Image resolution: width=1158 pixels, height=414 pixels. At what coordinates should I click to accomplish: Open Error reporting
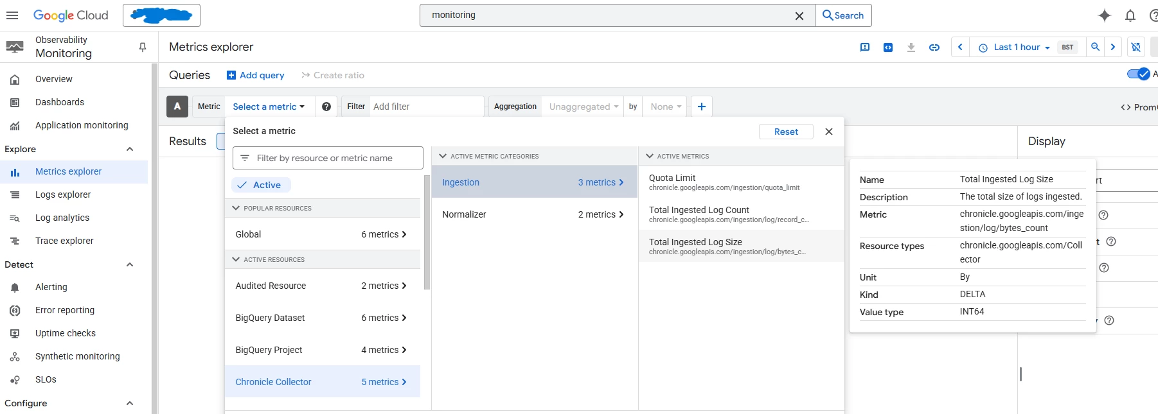point(74,310)
